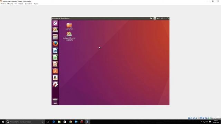Click the hard disk activity icon in VirtualBox status bar
Image resolution: width=221 pixels, height=124 pixels.
click(x=189, y=118)
